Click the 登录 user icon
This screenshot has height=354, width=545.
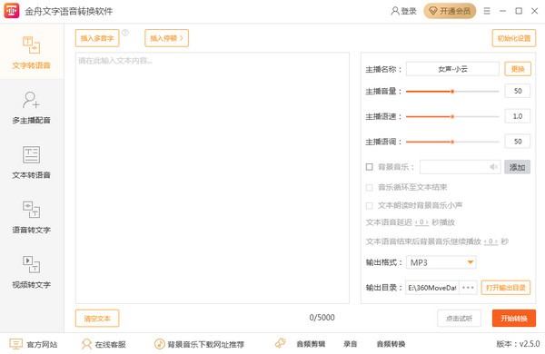395,11
